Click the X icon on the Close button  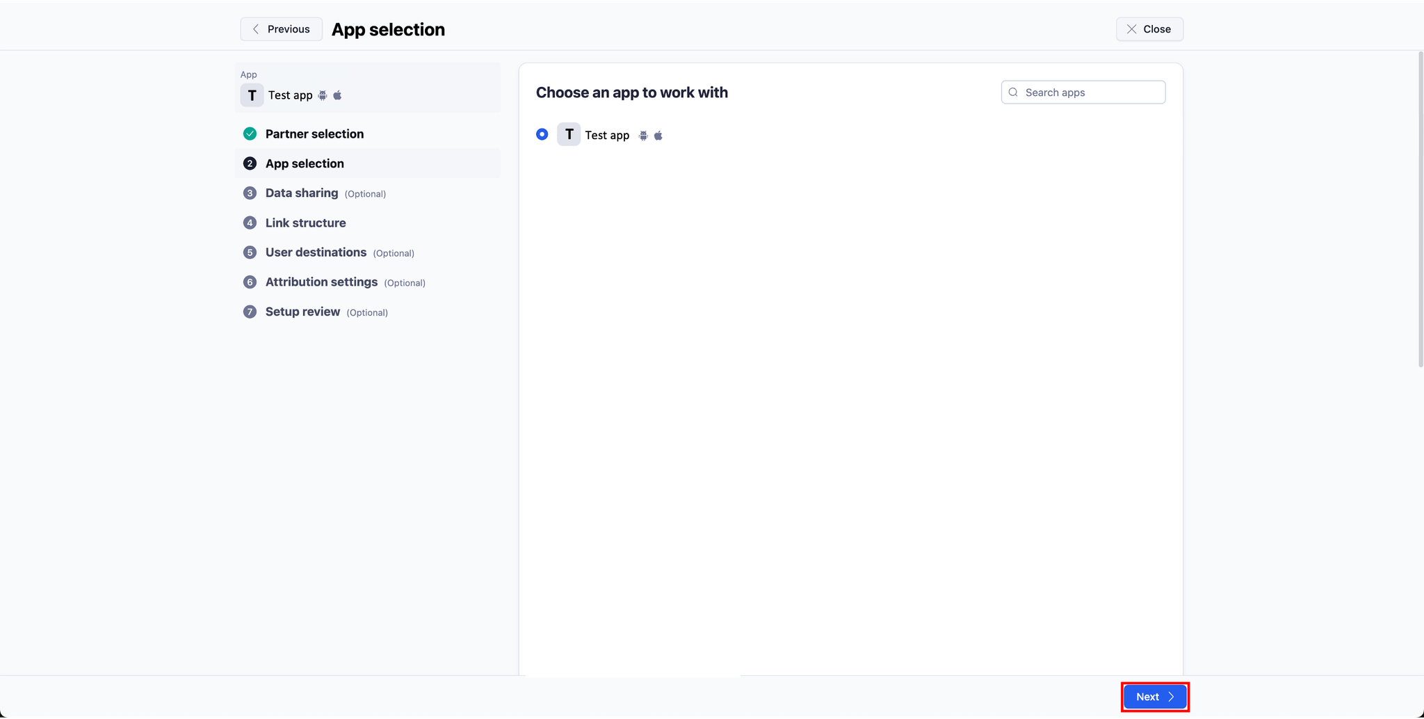(x=1132, y=29)
